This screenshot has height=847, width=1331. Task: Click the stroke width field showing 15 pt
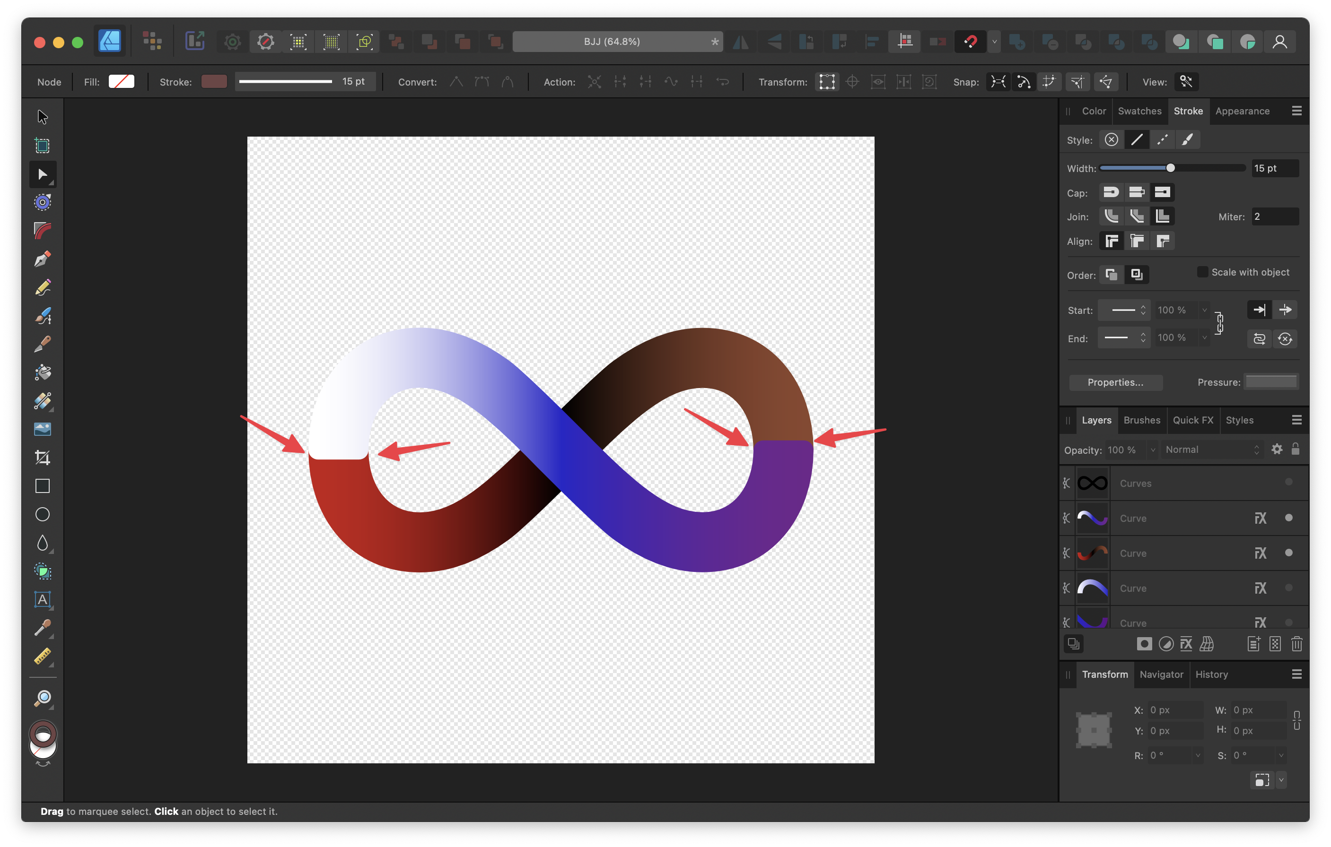tap(354, 81)
